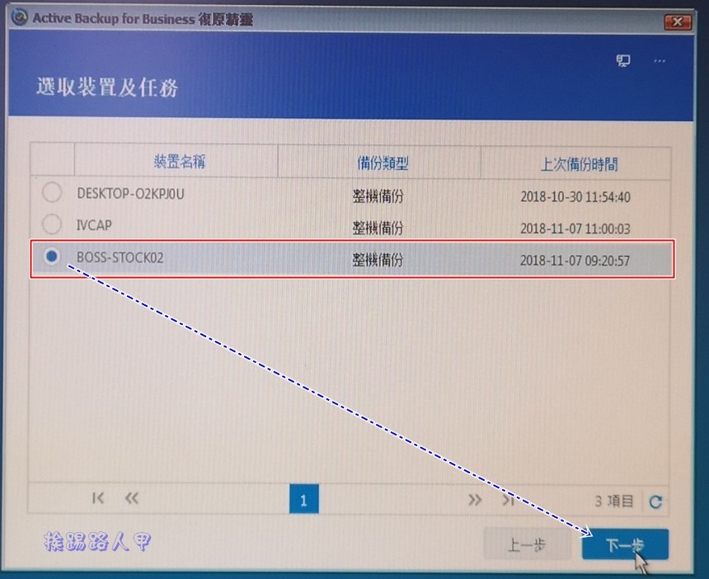Toggle the BOSS-STOCK02 radio button
The width and height of the screenshot is (709, 579).
(52, 256)
